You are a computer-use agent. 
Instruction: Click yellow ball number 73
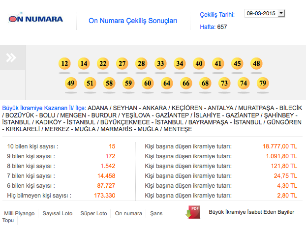pos(224,83)
